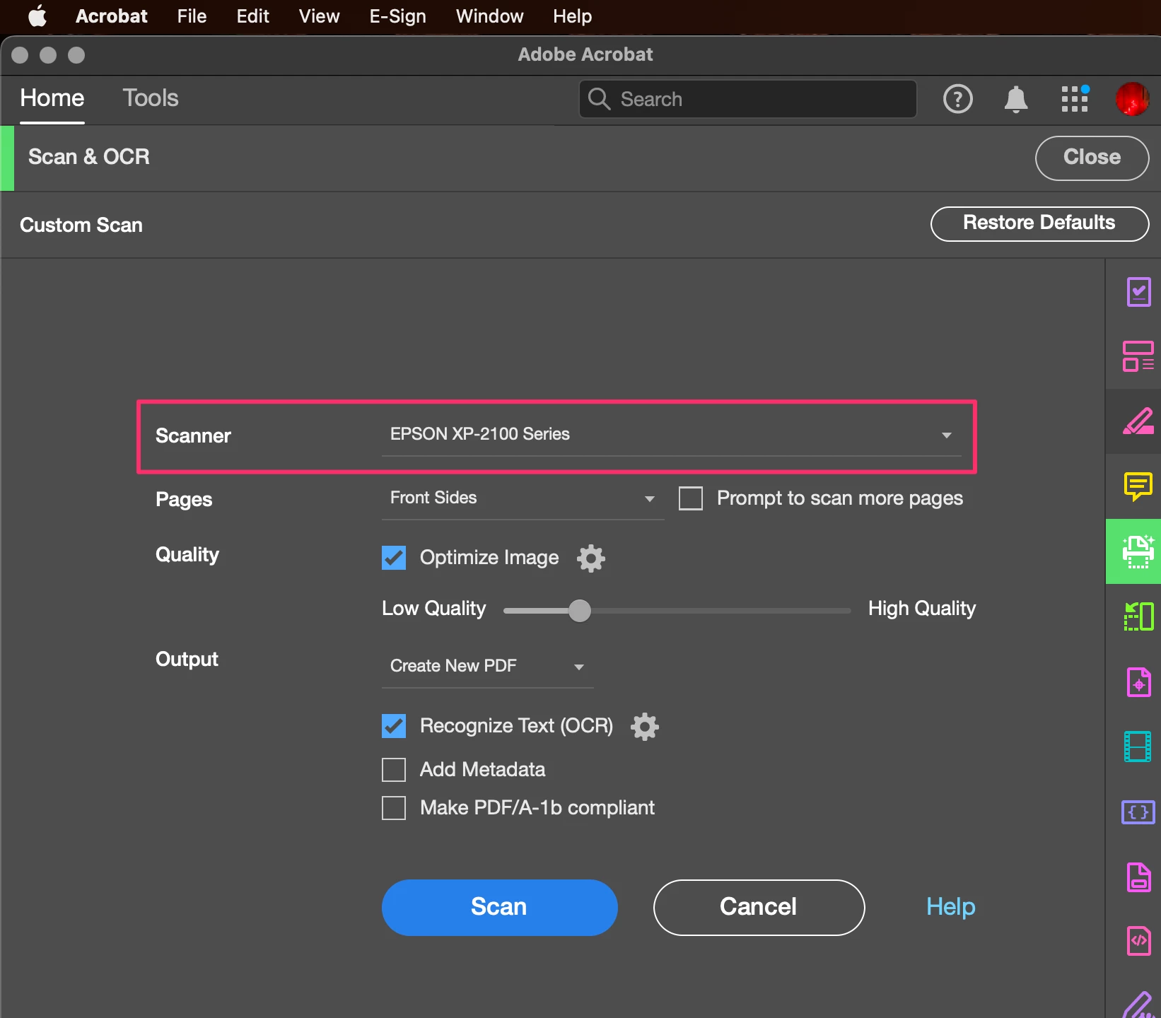
Task: Open the View menu
Action: pos(319,16)
